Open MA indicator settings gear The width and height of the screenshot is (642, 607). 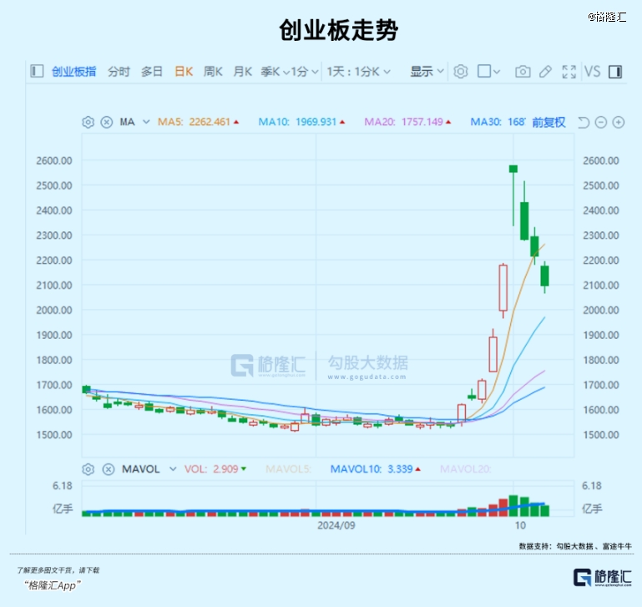(x=88, y=122)
